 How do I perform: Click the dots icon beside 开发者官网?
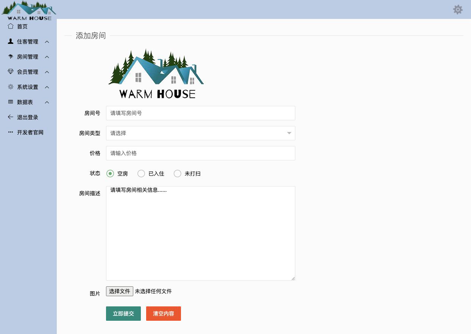[x=11, y=132]
